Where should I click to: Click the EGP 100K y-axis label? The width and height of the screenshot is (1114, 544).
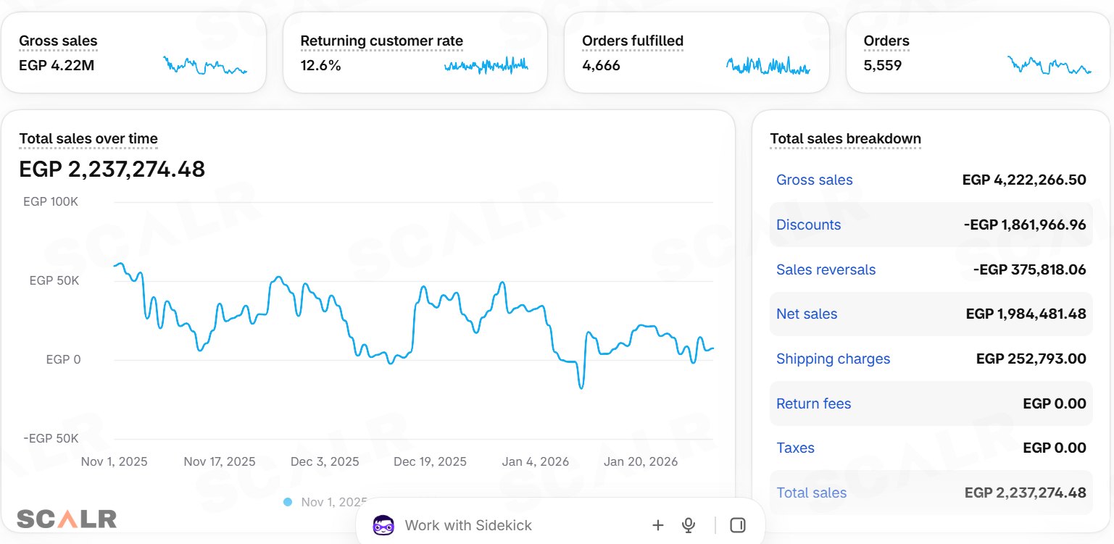pyautogui.click(x=51, y=202)
